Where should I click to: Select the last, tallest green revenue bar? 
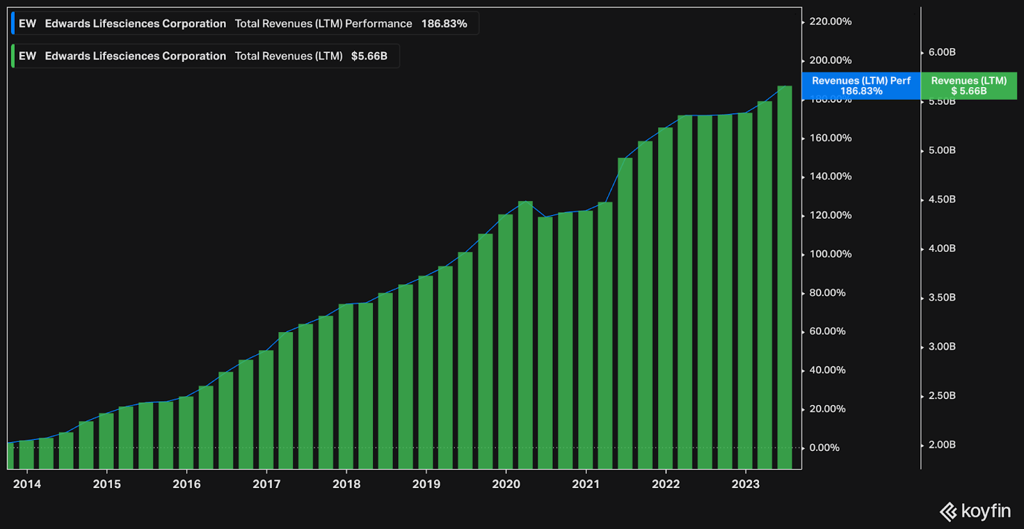[785, 277]
